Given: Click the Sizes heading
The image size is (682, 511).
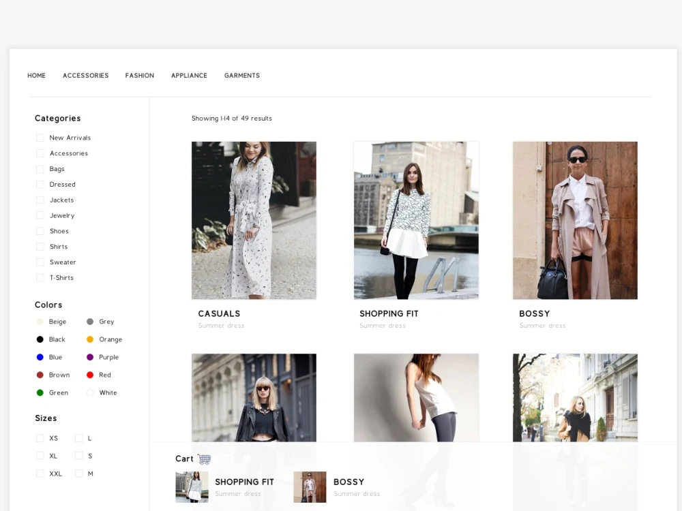Looking at the screenshot, I should click(x=46, y=418).
